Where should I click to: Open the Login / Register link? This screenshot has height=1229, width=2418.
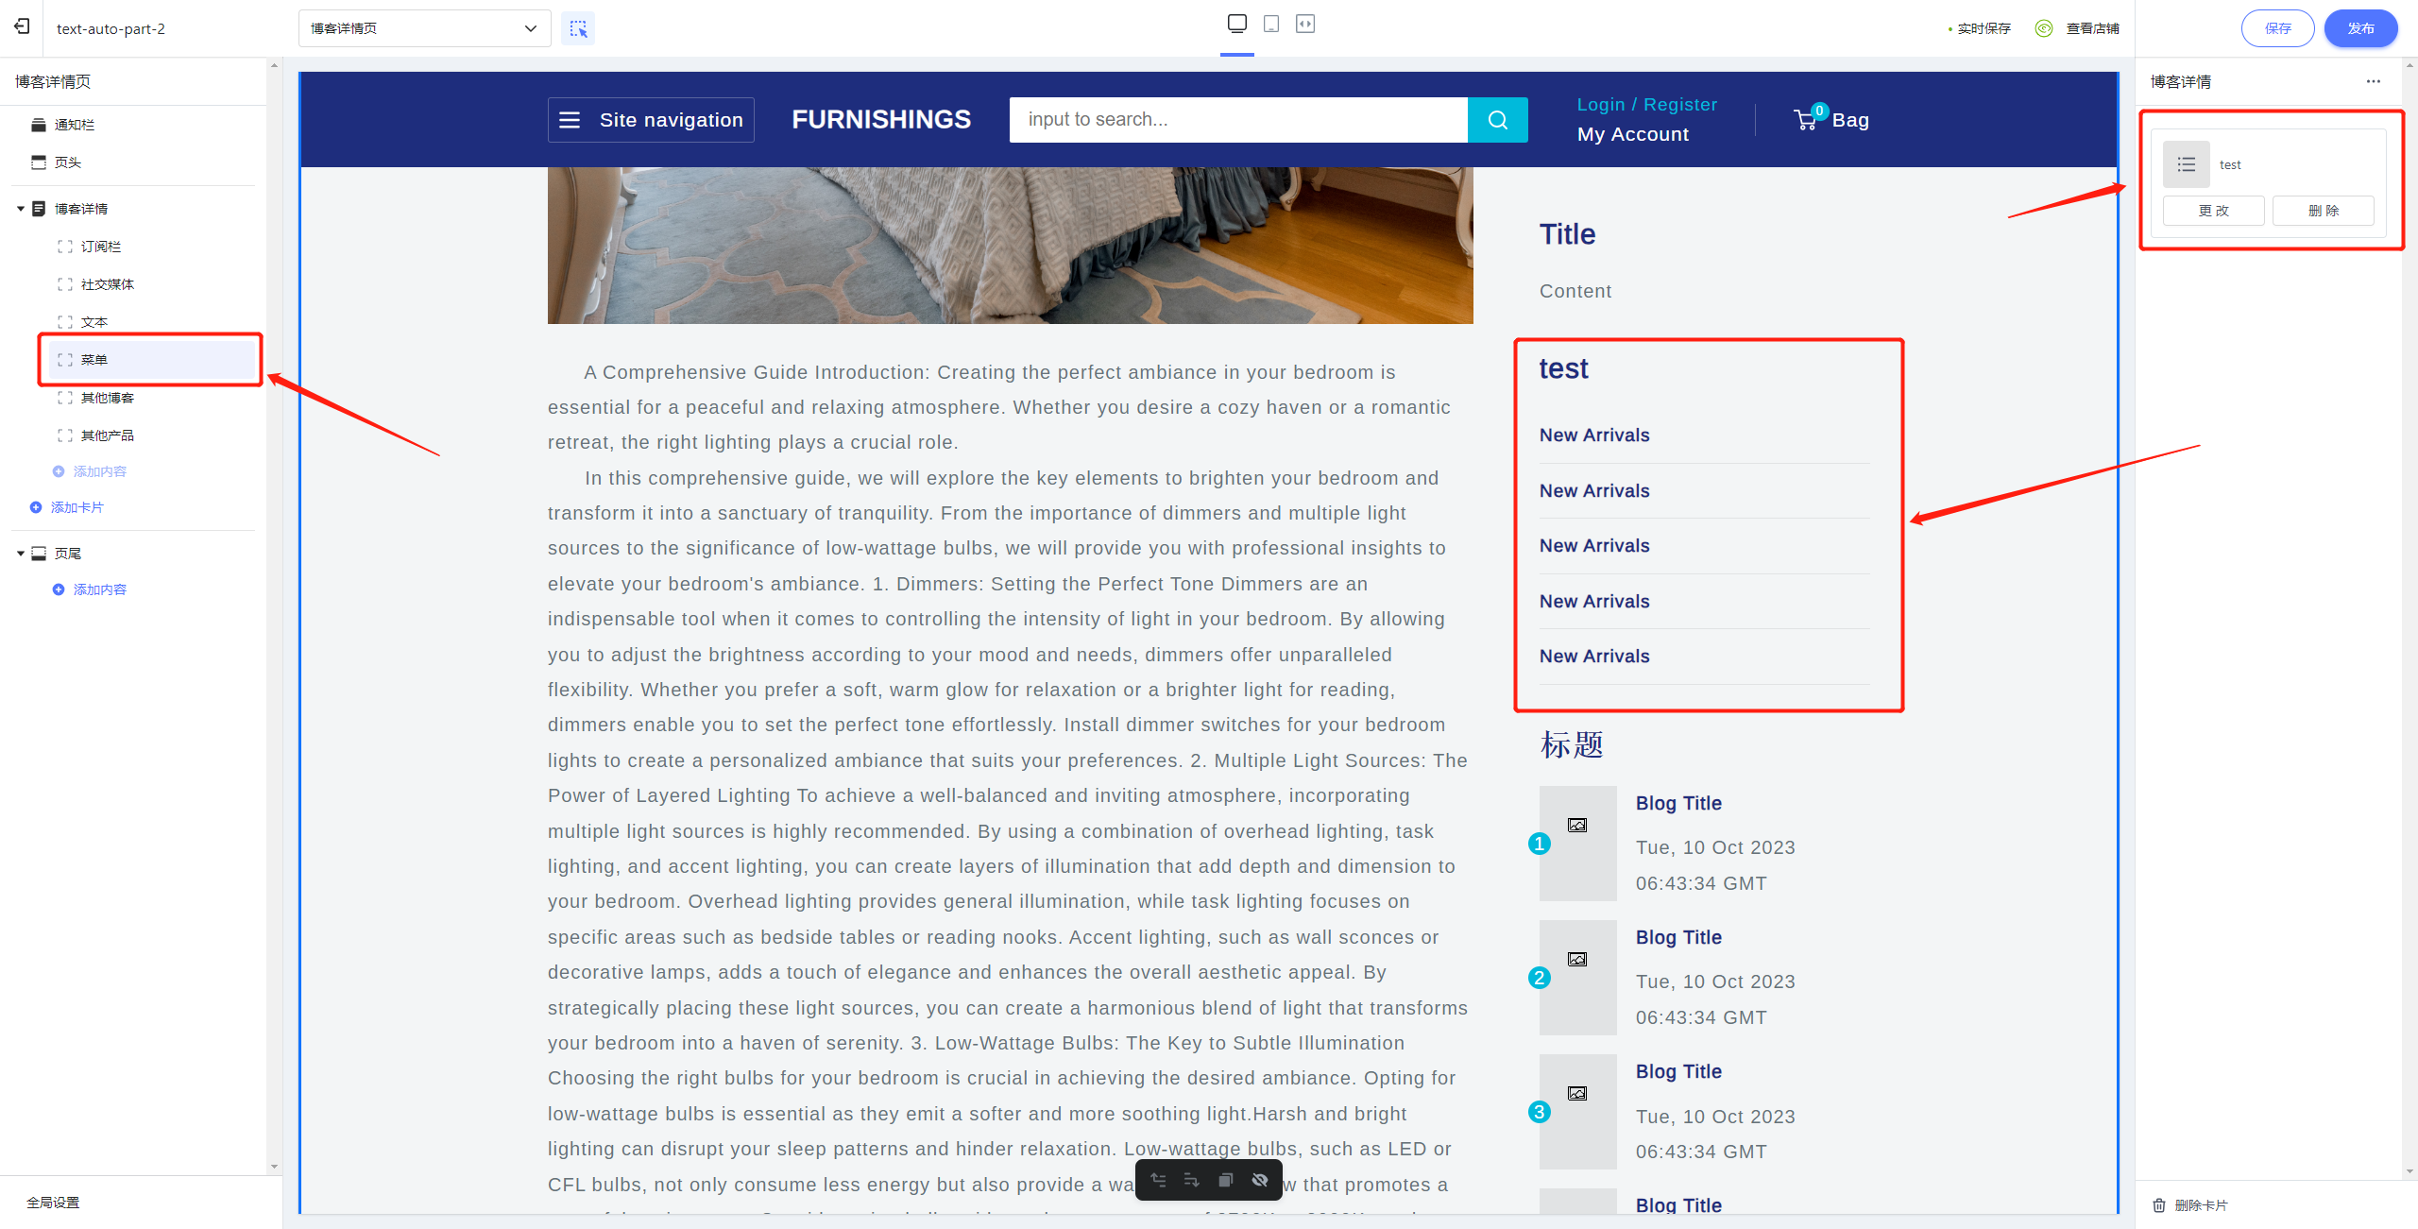click(x=1647, y=105)
